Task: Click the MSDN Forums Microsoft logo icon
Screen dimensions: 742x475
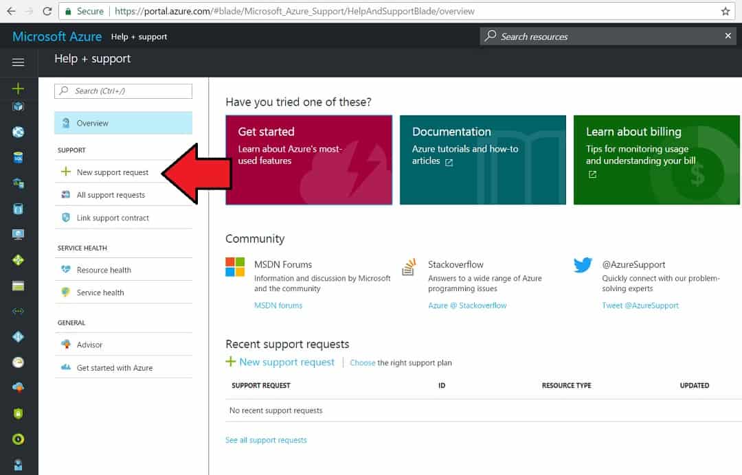Action: pos(235,266)
